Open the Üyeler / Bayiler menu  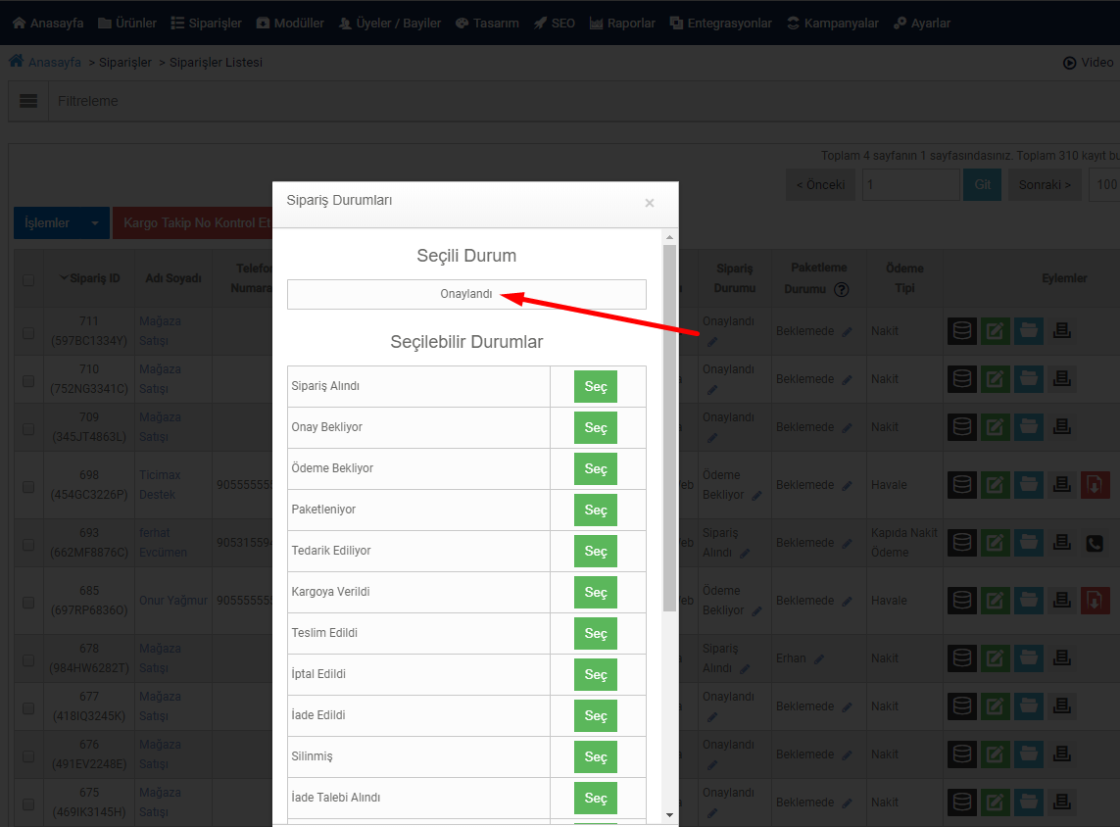point(389,23)
